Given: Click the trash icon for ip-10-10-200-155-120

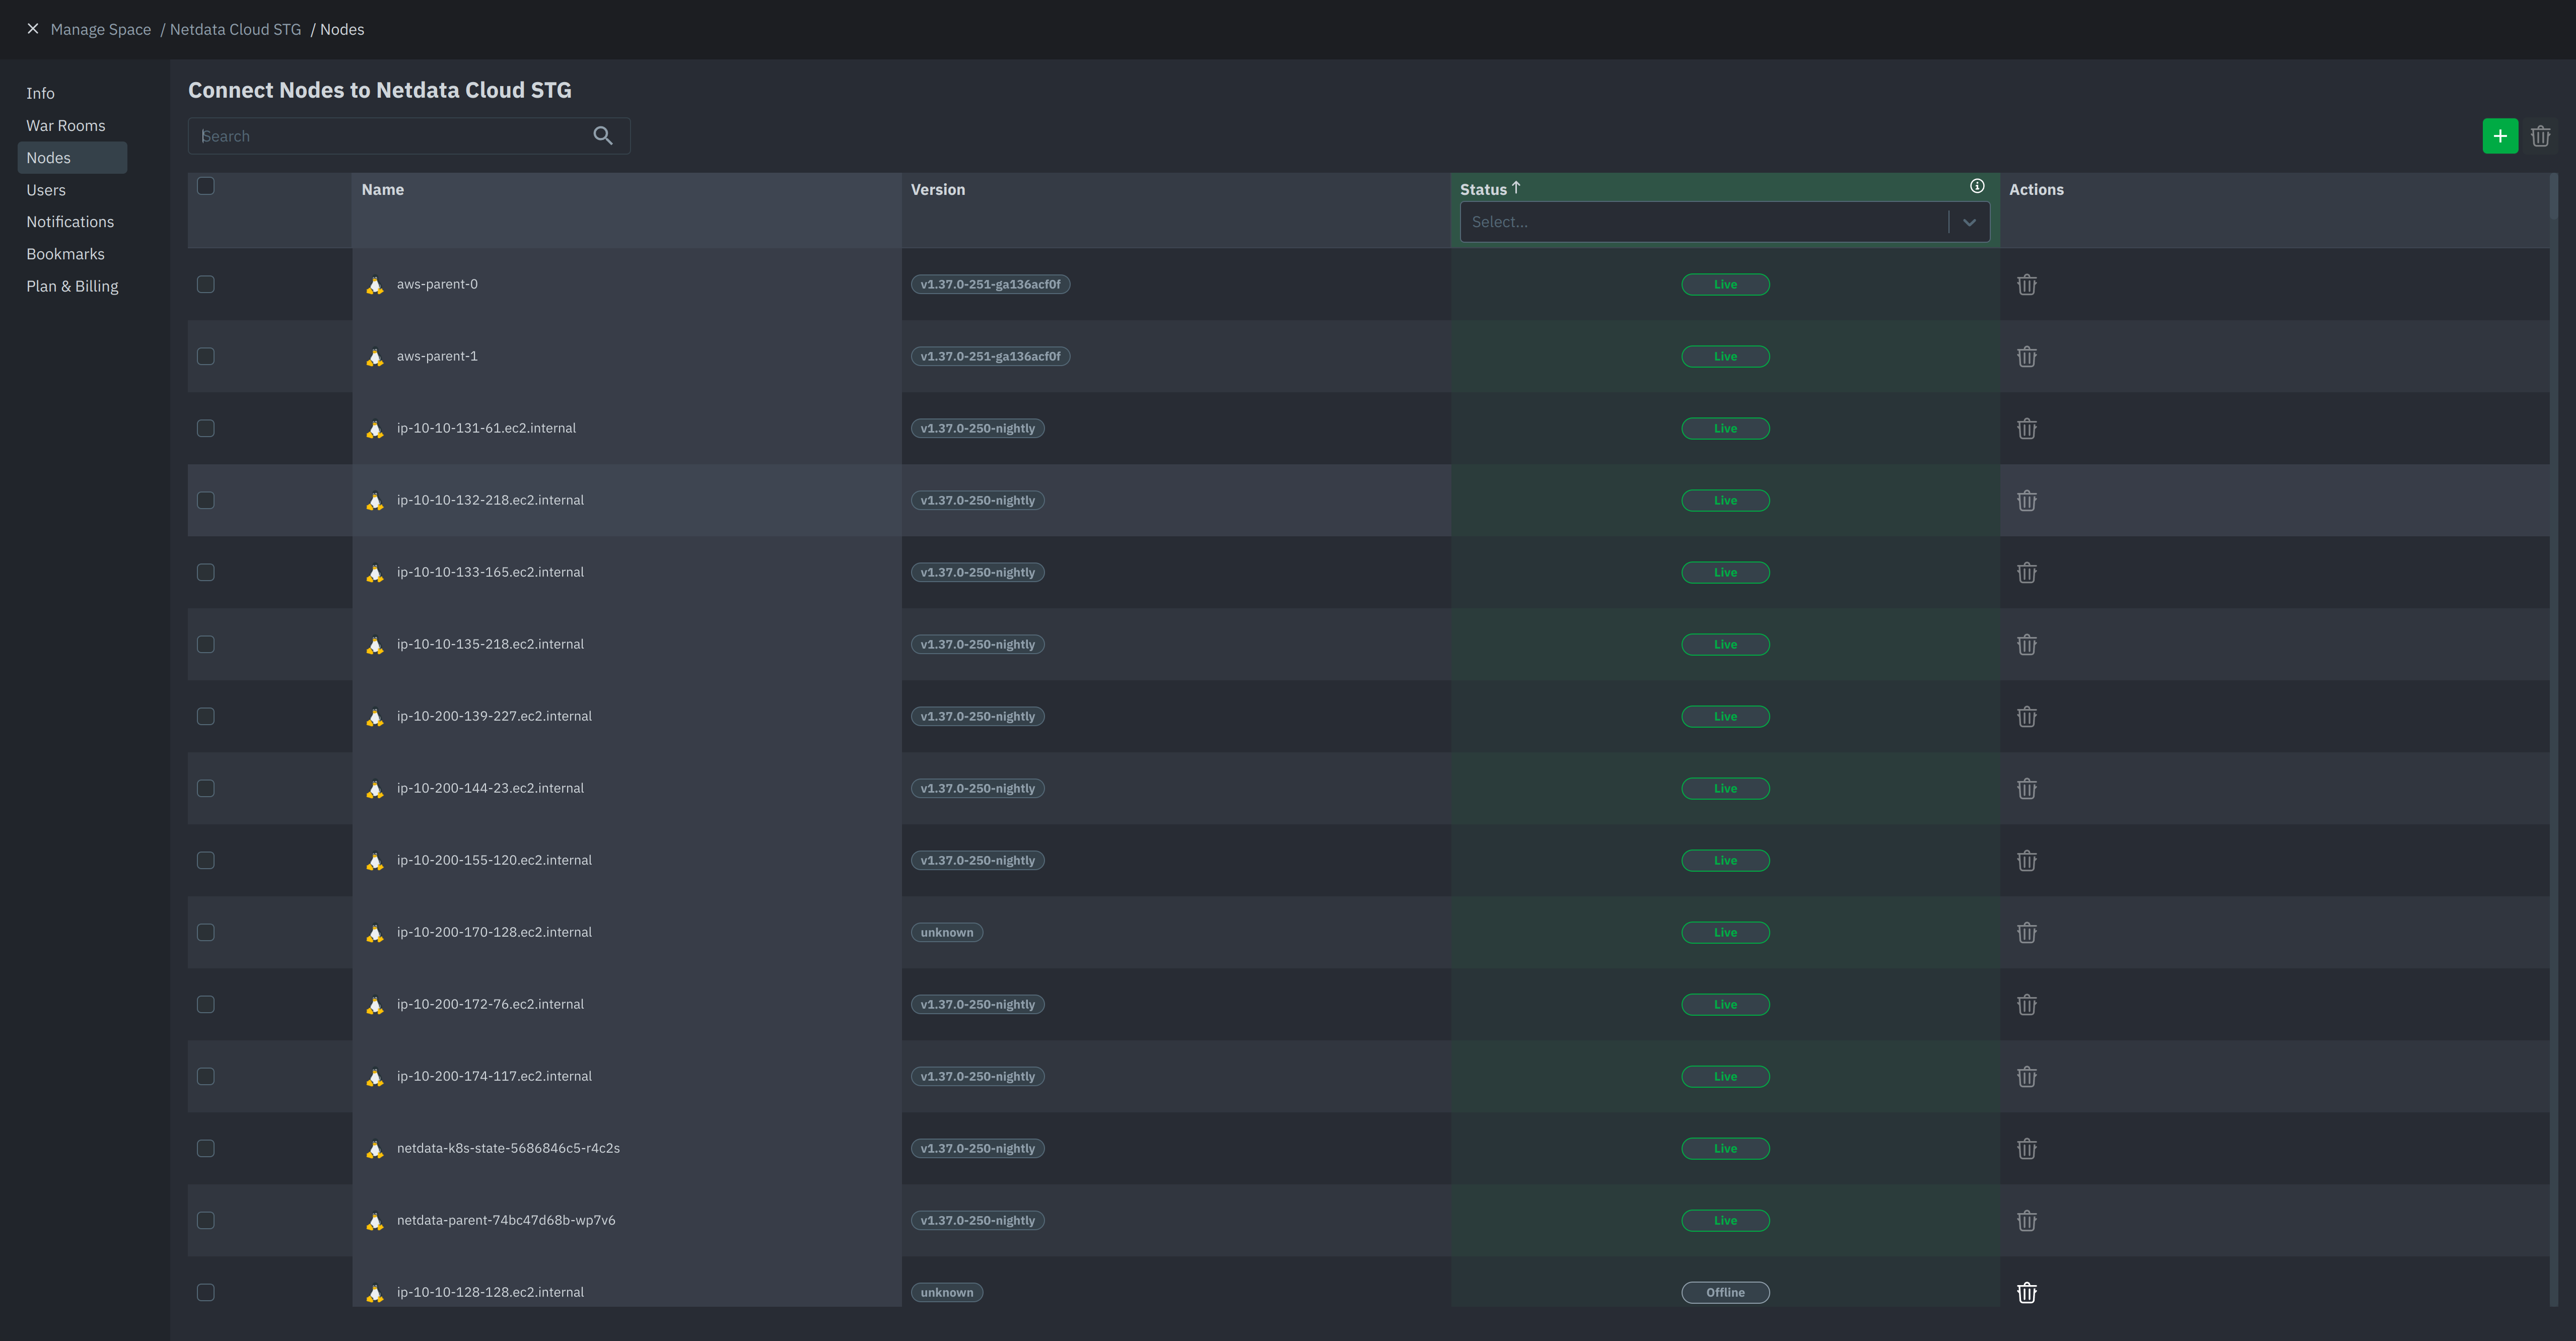Looking at the screenshot, I should [x=2027, y=860].
